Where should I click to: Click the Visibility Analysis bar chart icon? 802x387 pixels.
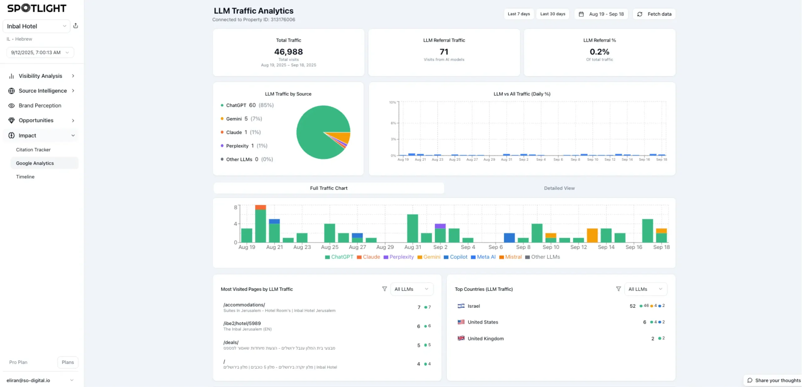[x=12, y=76]
